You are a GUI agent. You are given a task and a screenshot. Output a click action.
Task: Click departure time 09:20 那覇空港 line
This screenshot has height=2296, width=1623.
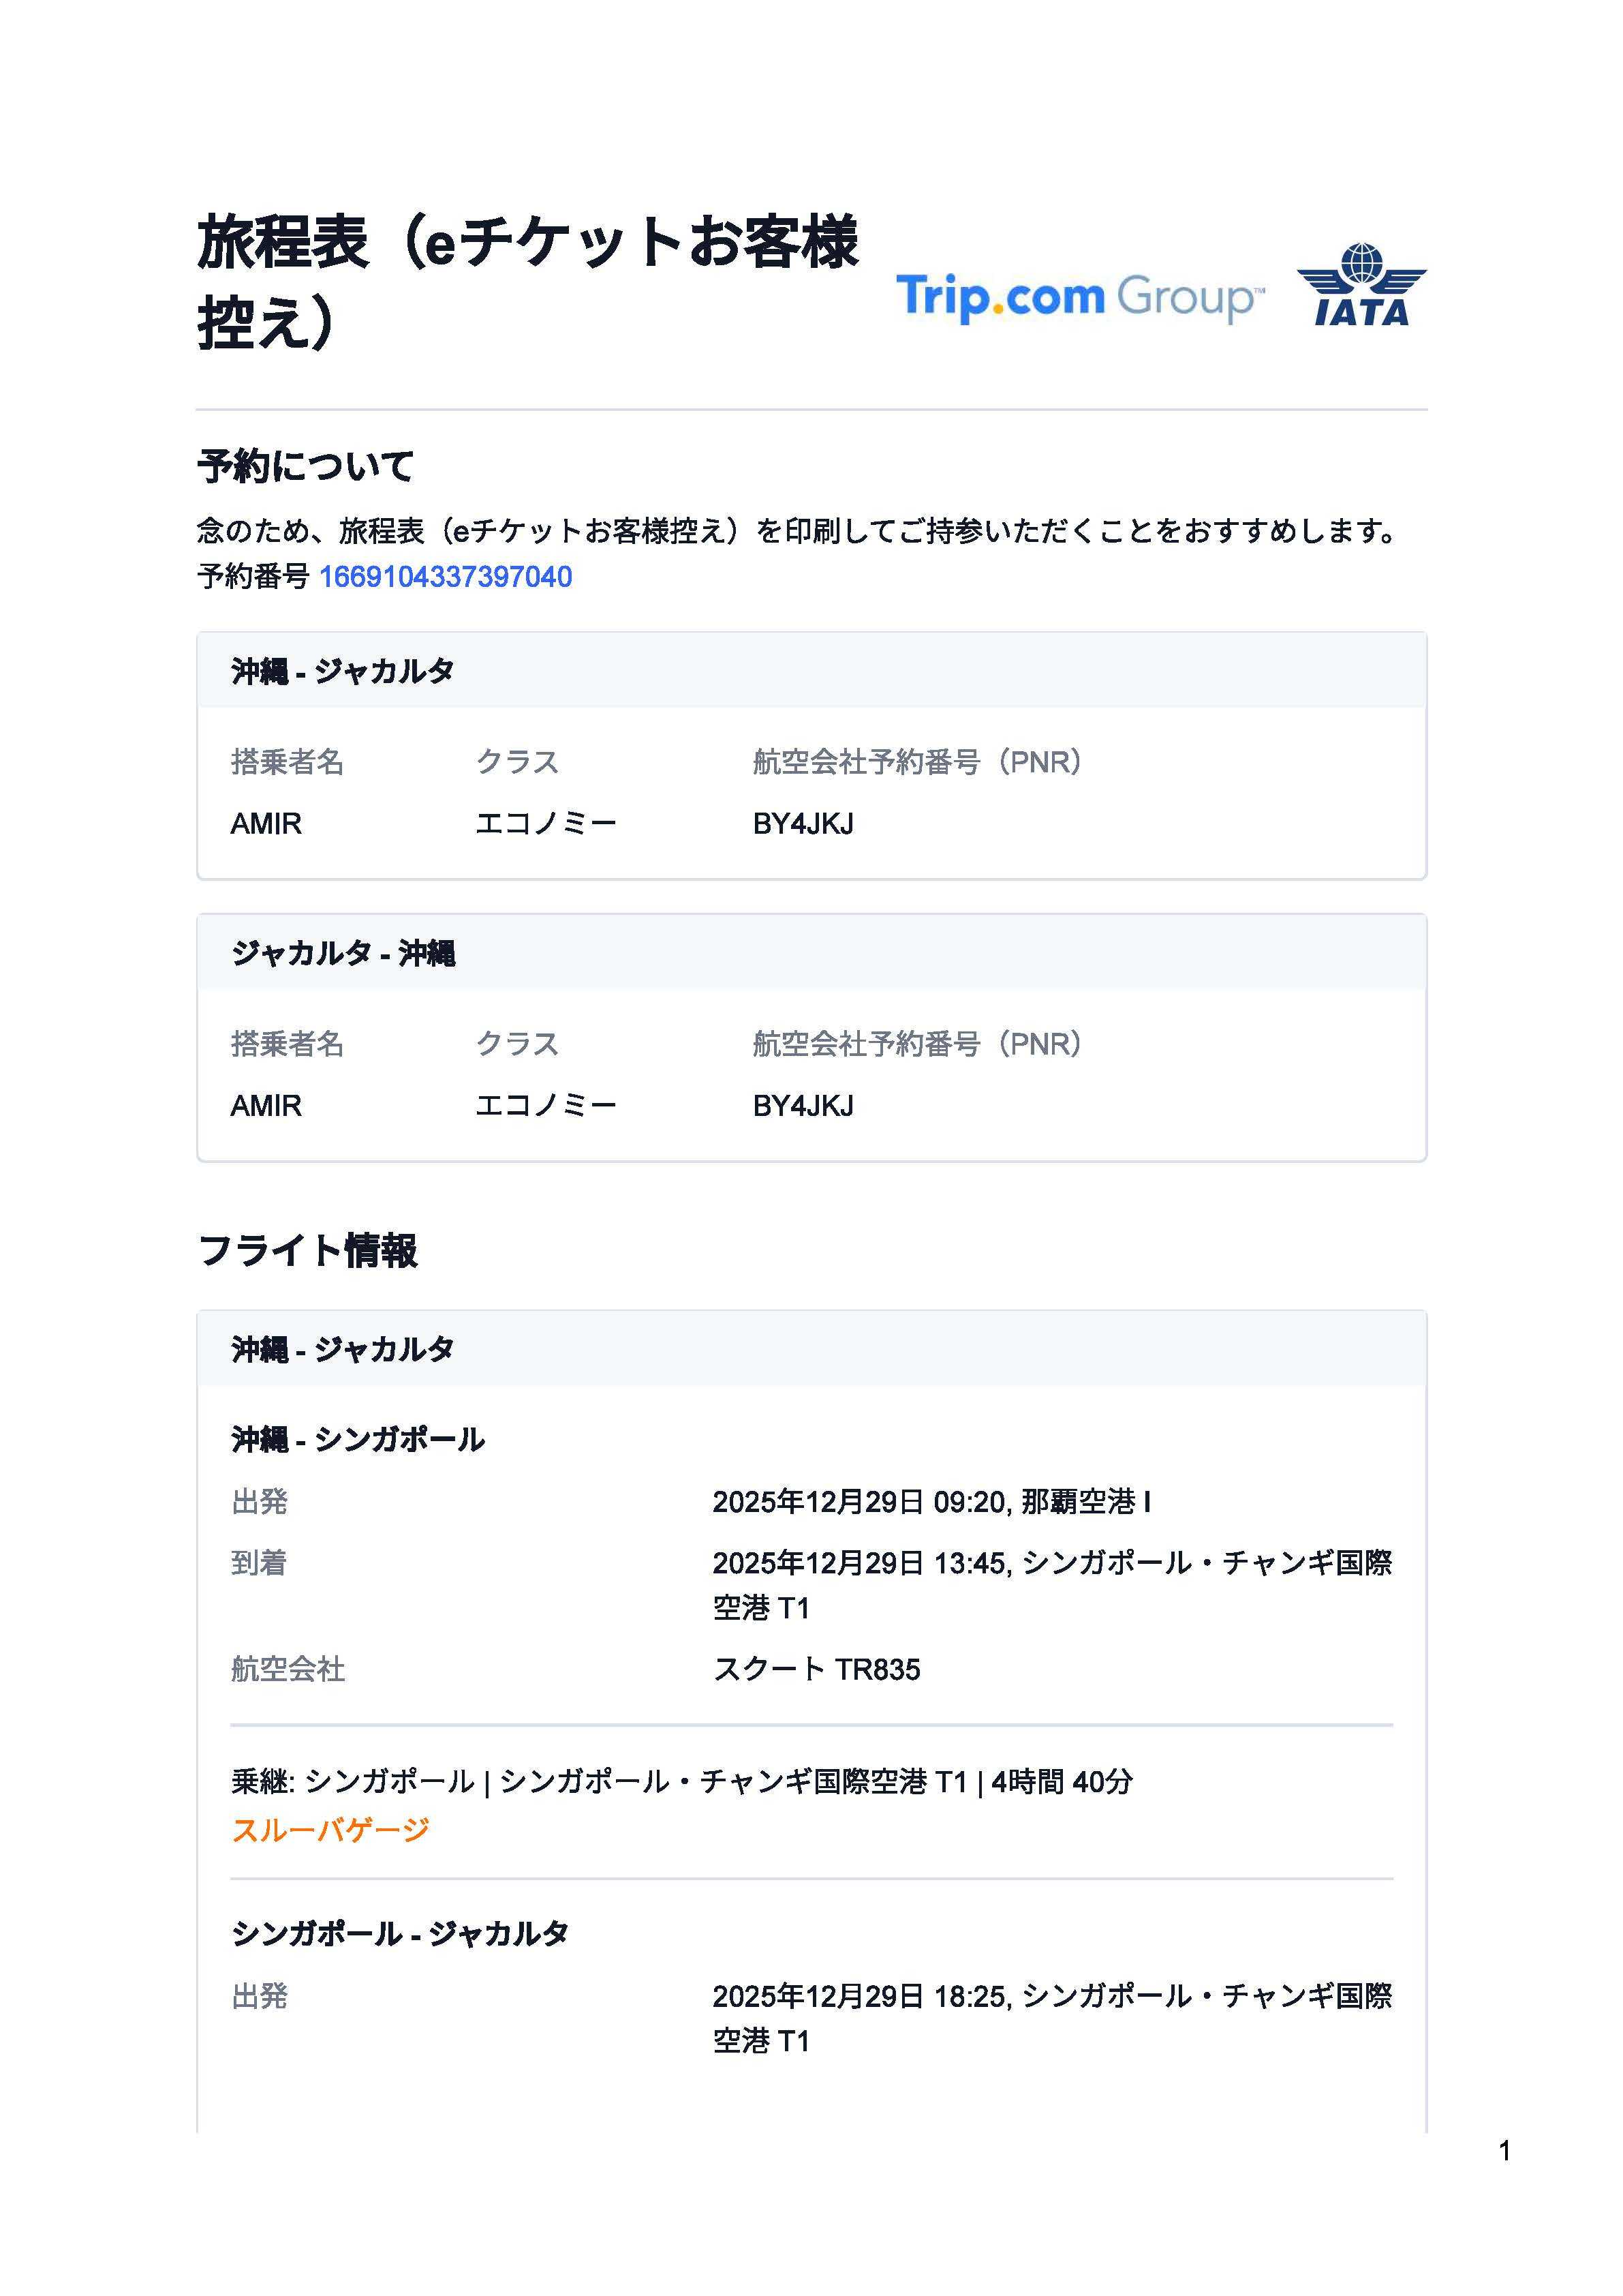(x=931, y=1502)
